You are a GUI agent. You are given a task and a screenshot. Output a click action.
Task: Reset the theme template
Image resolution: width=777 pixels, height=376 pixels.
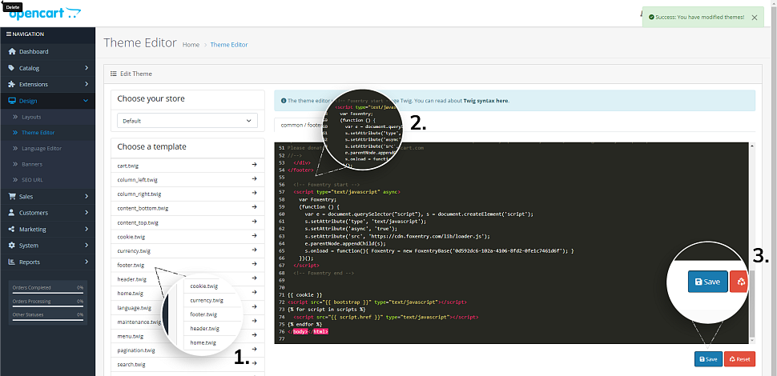(739, 359)
